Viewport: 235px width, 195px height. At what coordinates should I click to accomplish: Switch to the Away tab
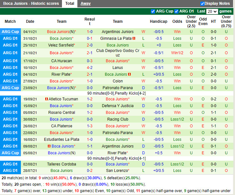coord(85,4)
